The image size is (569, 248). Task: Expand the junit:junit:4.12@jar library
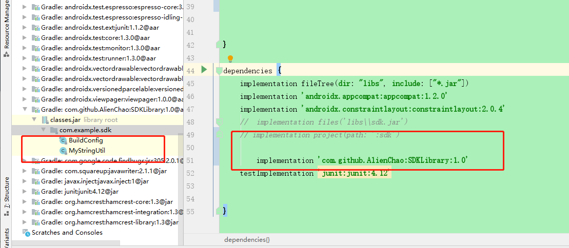[x=25, y=191]
